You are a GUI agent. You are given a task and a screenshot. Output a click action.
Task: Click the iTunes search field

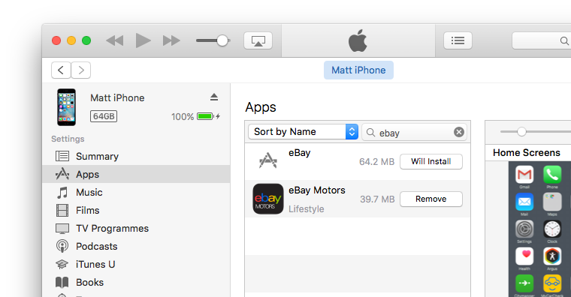541,40
